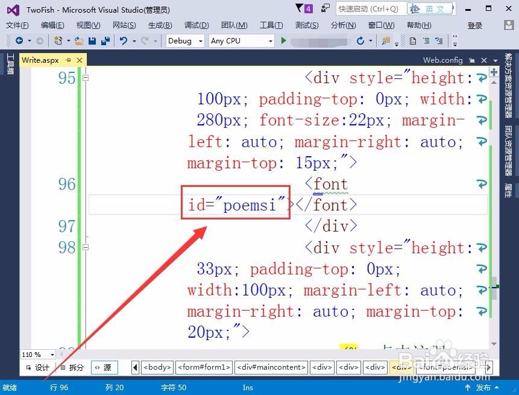Click the Navigate Backward arrow icon

pos(19,41)
